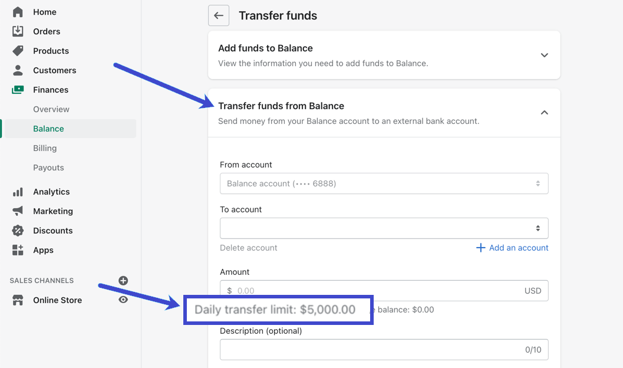The image size is (623, 368).
Task: Click Add an account link
Action: [512, 248]
